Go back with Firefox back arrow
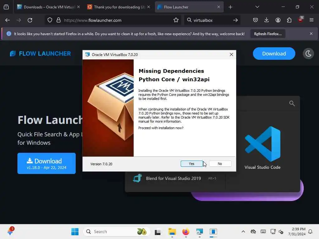This screenshot has width=319, height=239. tap(7, 20)
